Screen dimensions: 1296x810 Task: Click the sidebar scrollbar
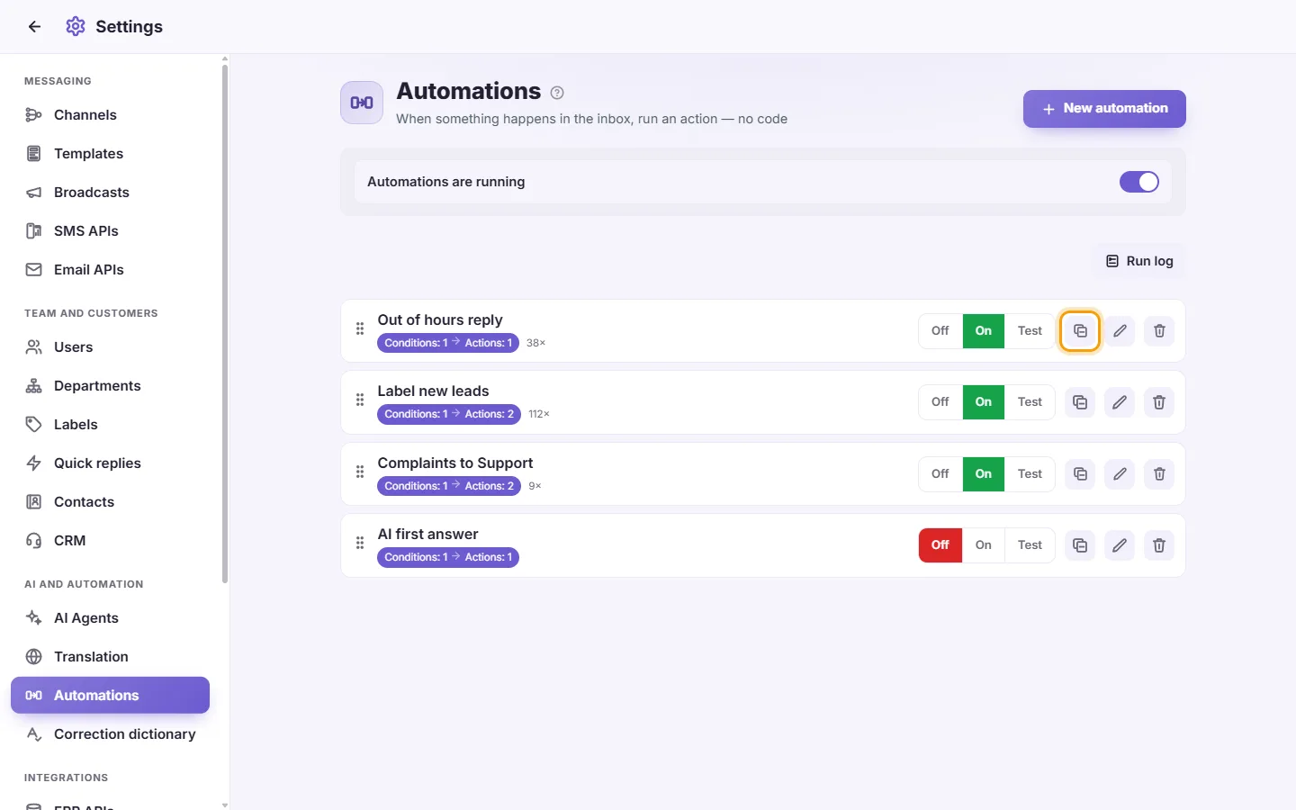click(x=225, y=324)
